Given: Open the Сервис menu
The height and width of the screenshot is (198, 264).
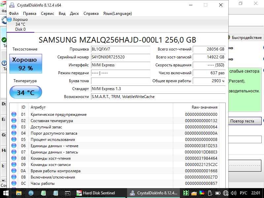Looking at the screenshot, I should point(48,14).
